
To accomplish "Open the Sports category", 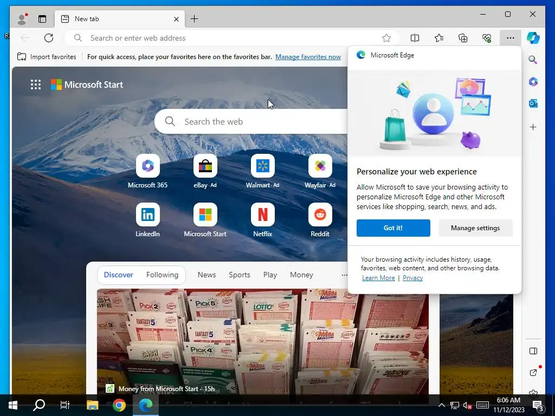I will pyautogui.click(x=239, y=275).
